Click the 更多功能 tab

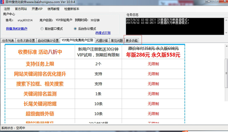click(x=132, y=41)
